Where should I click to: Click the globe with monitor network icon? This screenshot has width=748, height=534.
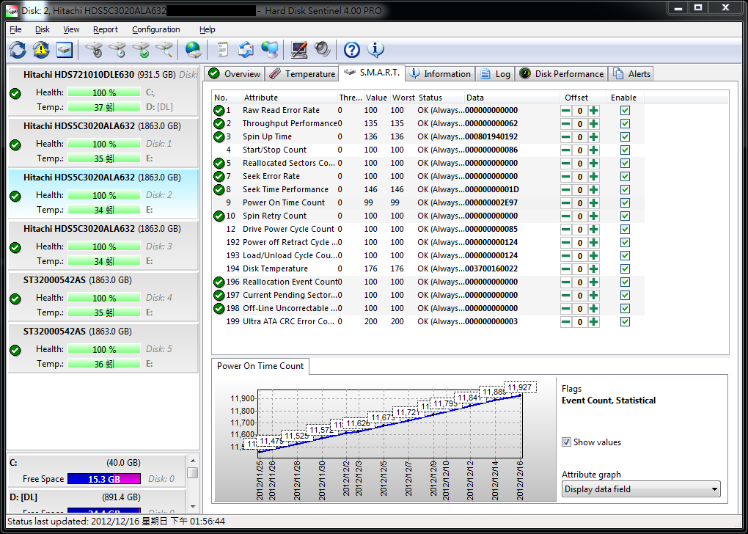coord(270,50)
